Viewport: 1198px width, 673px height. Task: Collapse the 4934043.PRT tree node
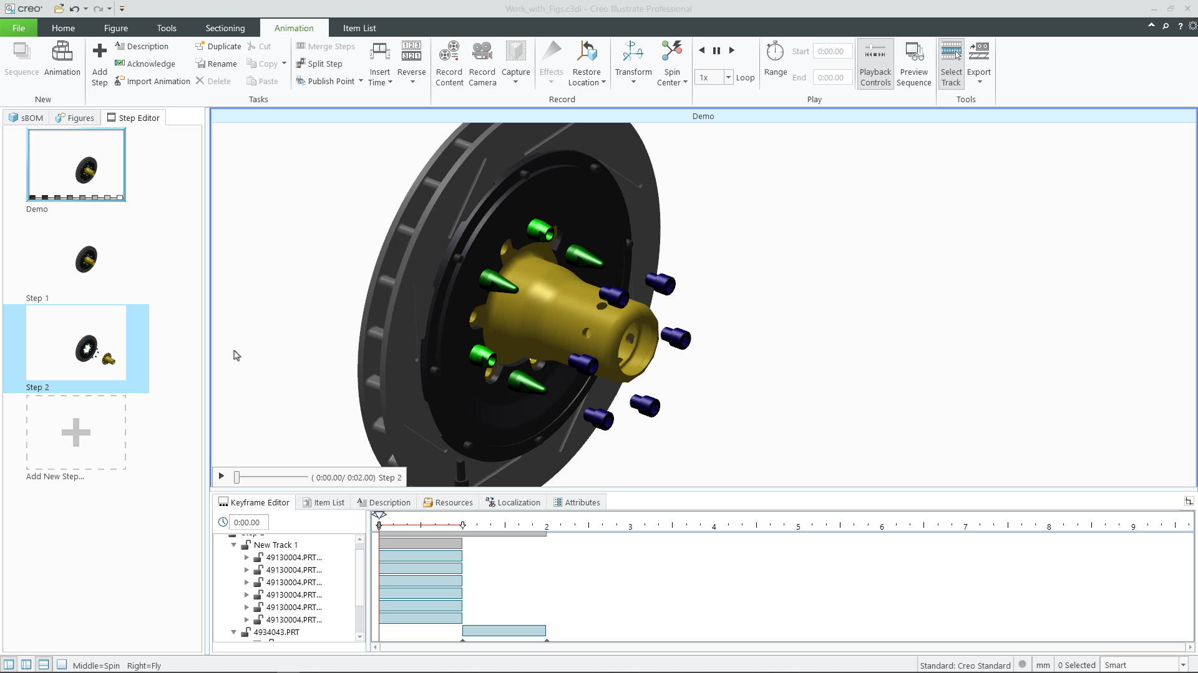click(234, 632)
